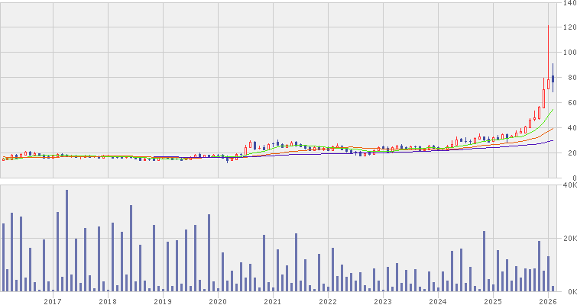Screen dimensions: 577x305
Task: Click the 2025 year label
Action: pyautogui.click(x=493, y=301)
